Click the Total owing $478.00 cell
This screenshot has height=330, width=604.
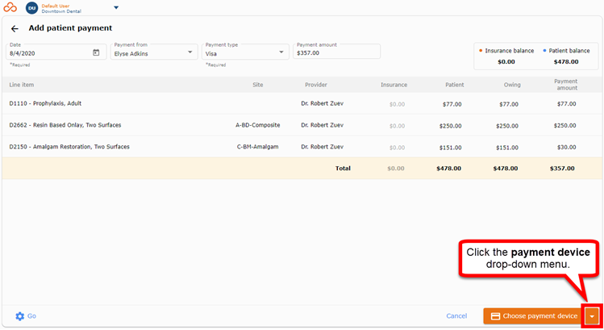click(506, 169)
